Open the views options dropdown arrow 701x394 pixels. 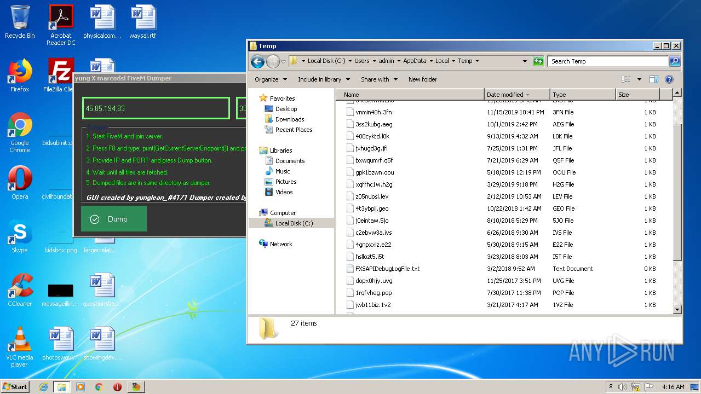pyautogui.click(x=639, y=79)
